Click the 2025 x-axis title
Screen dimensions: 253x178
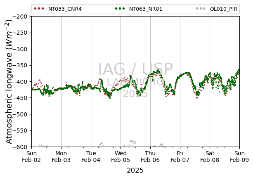[135, 171]
